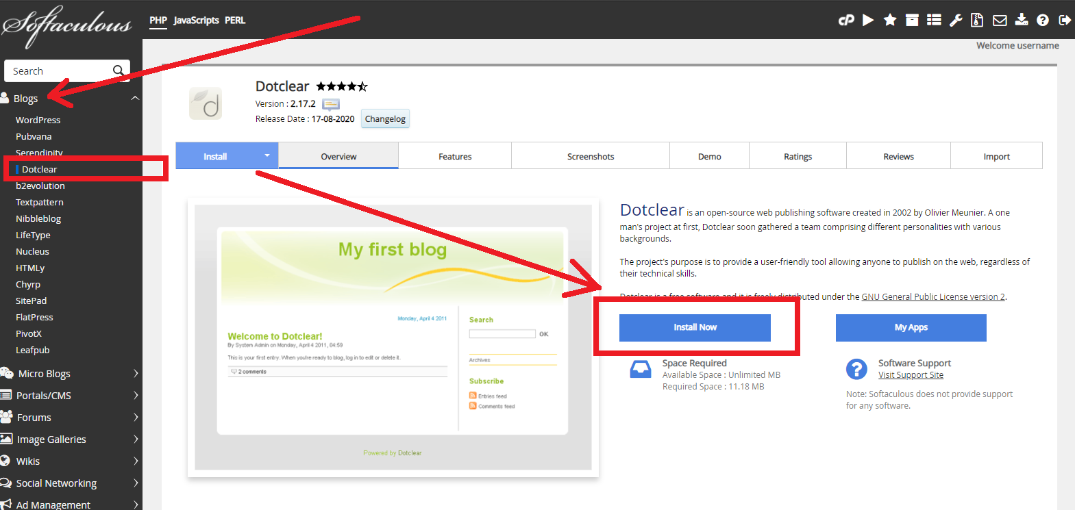Open the Ratings tab
This screenshot has width=1075, height=510.
[798, 156]
